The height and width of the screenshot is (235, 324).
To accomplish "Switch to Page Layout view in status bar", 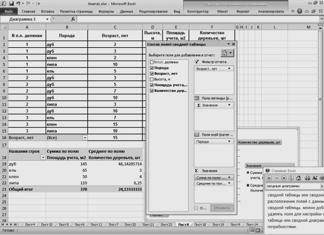I will 258,230.
